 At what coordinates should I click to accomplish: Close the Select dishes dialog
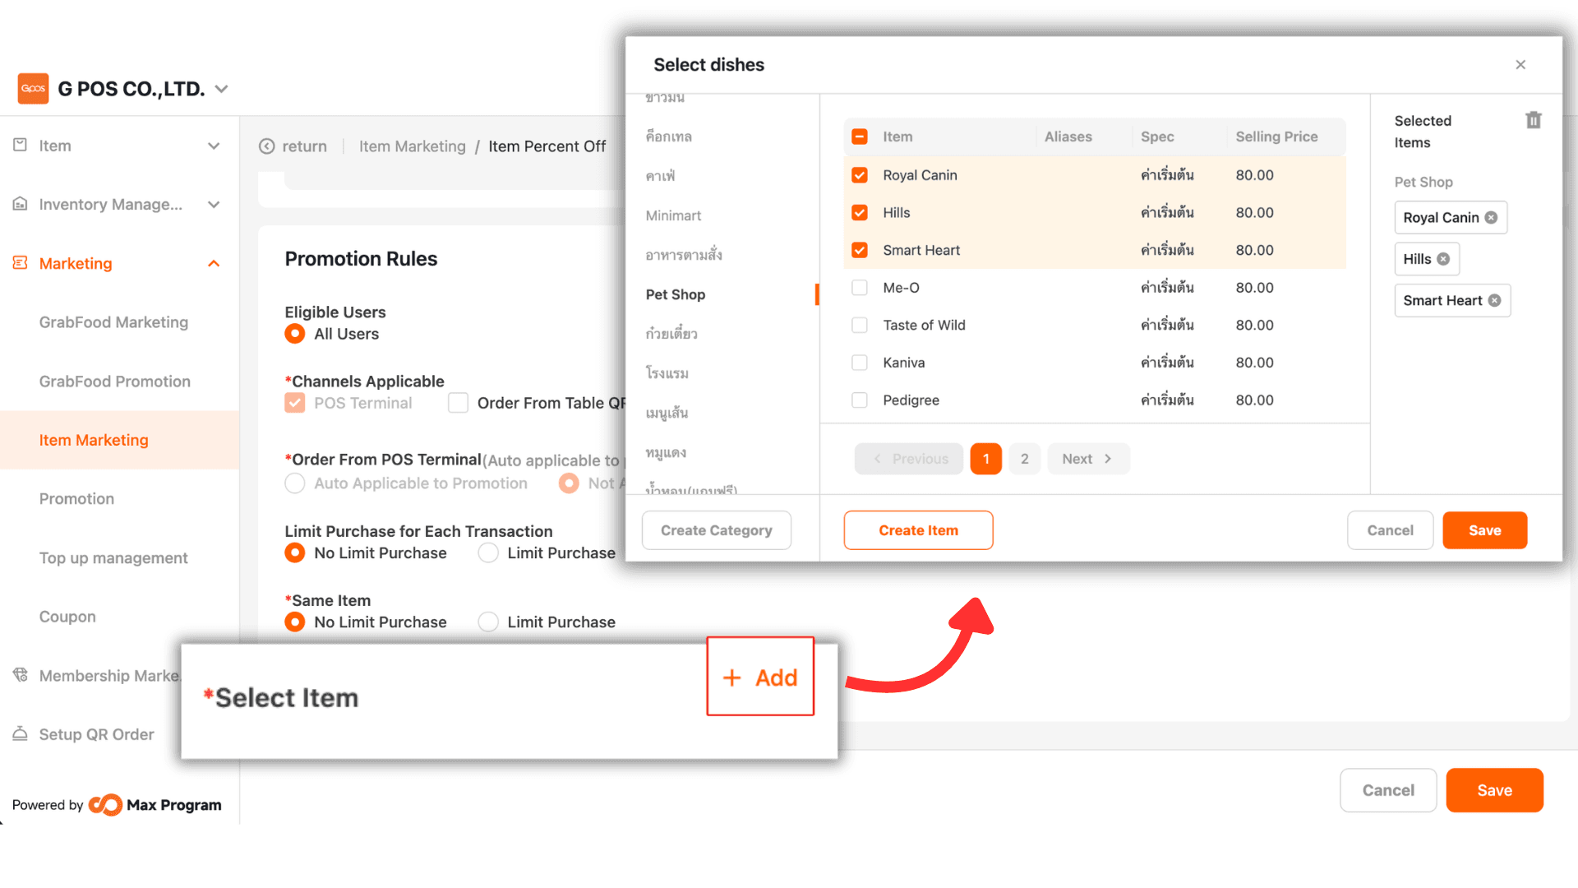coord(1520,65)
